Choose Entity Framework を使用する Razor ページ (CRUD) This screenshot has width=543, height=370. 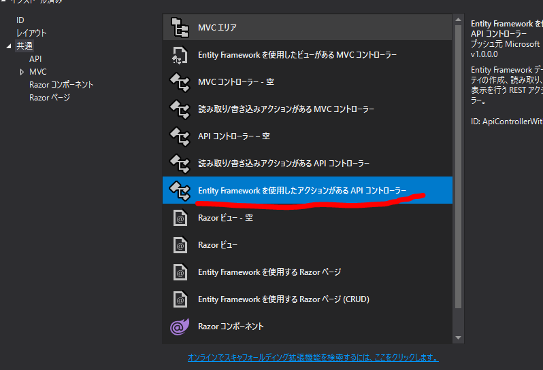click(x=284, y=299)
